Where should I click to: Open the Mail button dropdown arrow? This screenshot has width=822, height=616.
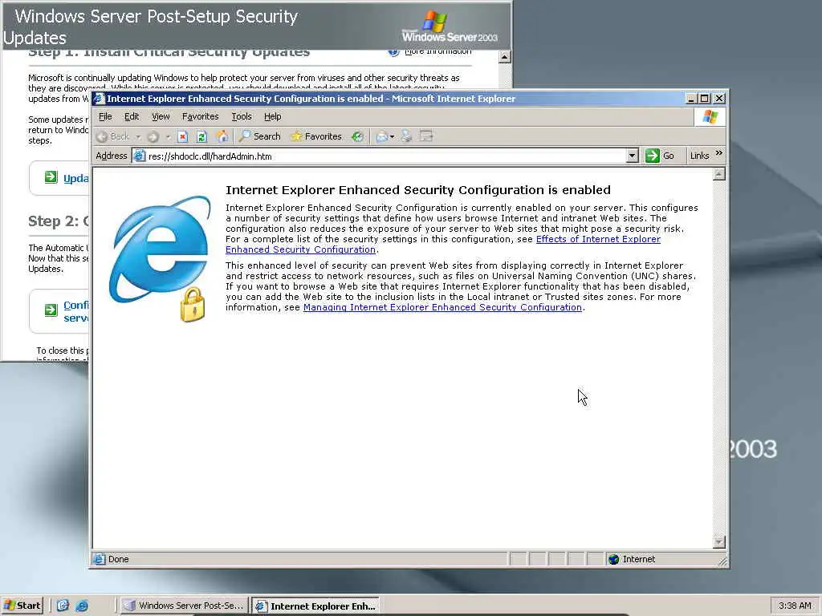[392, 137]
